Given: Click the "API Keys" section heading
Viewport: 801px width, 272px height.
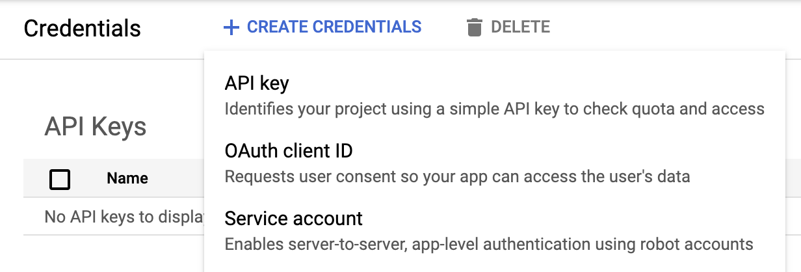Looking at the screenshot, I should coord(95,127).
